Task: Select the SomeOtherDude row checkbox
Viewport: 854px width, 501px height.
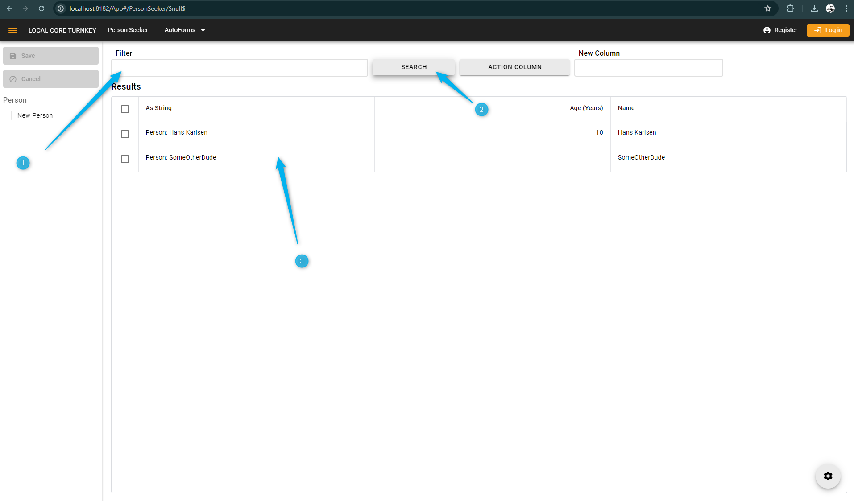Action: point(125,159)
